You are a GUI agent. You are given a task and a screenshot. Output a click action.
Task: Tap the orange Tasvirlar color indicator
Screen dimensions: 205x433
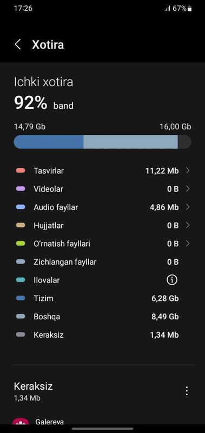click(x=21, y=170)
